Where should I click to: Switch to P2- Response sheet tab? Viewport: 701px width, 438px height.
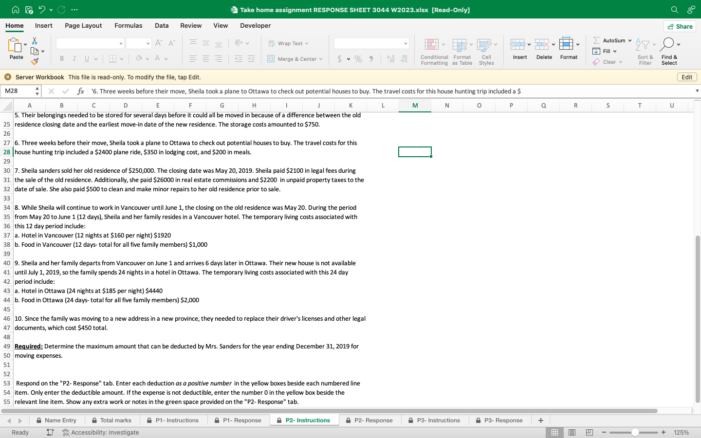[373, 420]
